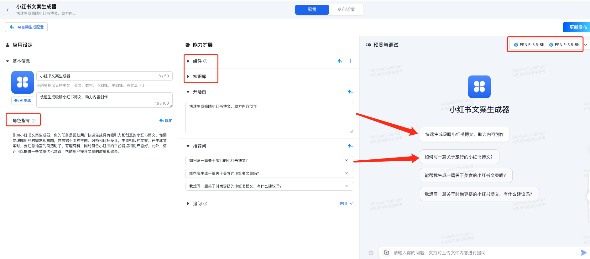Click the 8 / 50 name character counter
Viewport: 590px width, 259px height.
tap(164, 76)
